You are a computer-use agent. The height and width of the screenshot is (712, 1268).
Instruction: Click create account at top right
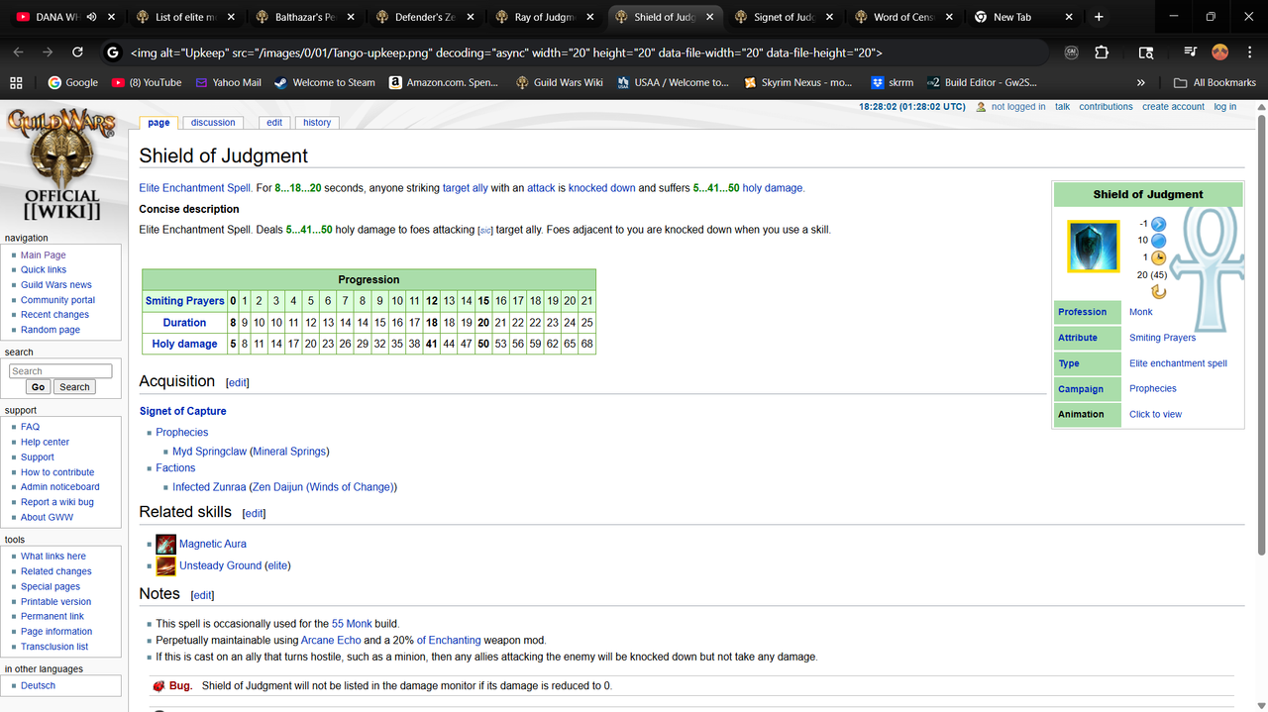point(1173,107)
